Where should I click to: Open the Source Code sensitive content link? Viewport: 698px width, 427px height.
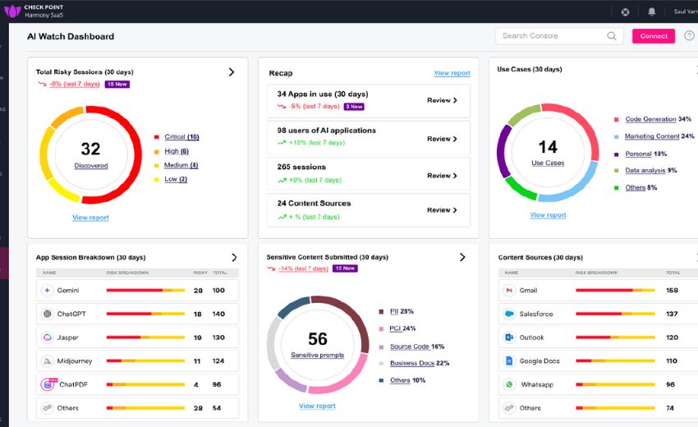(x=410, y=347)
